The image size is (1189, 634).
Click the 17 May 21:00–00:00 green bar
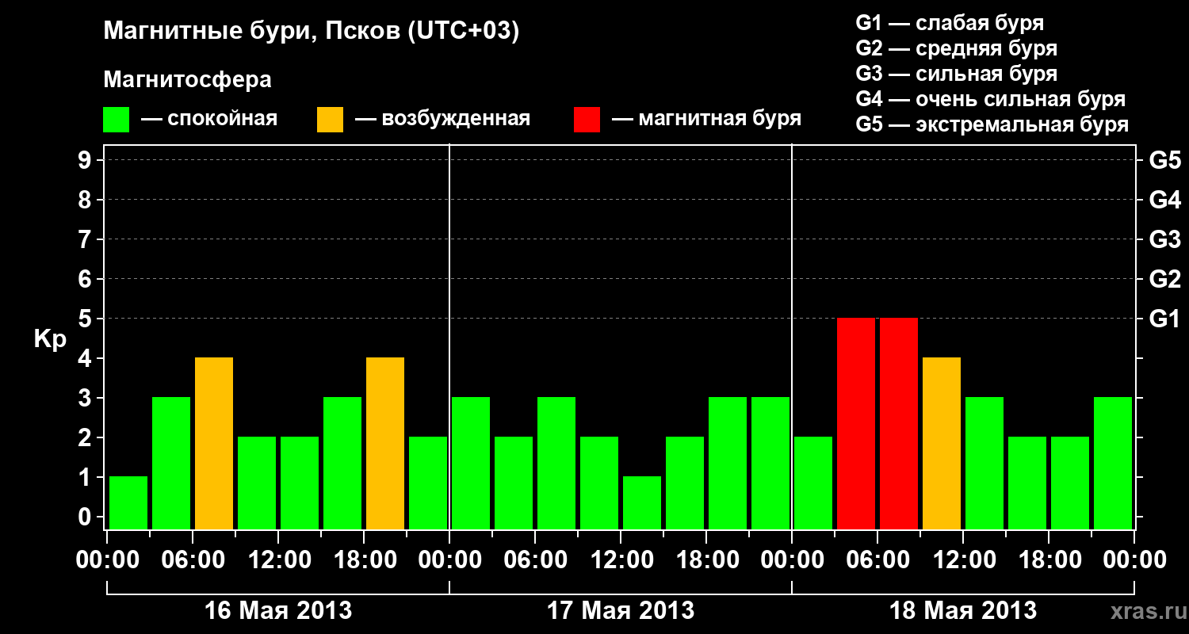(770, 463)
